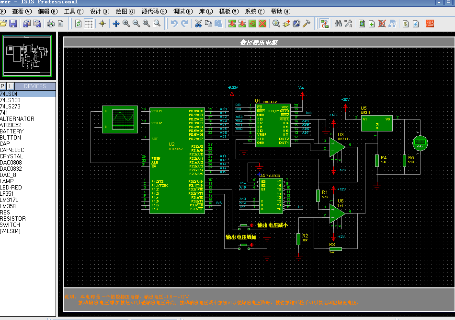Zoom in with the plus magnifier
The image size is (455, 320).
point(126,24)
